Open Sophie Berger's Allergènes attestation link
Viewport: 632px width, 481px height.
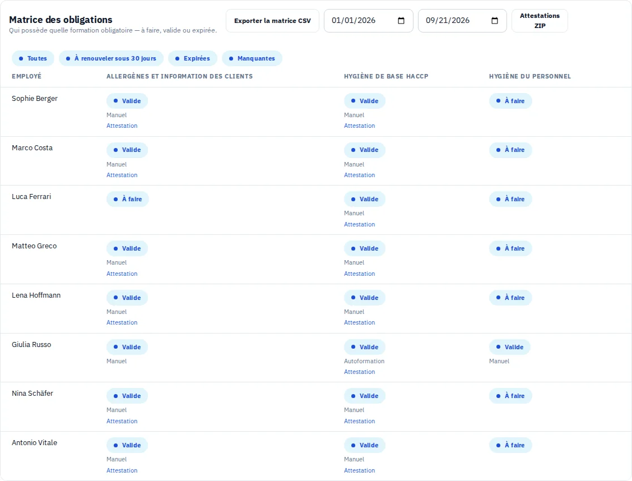coord(122,126)
